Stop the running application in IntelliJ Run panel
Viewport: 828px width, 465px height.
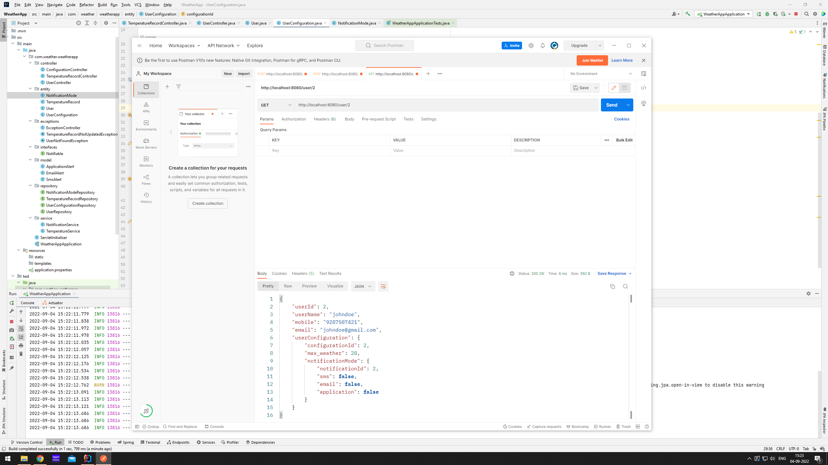point(12,322)
